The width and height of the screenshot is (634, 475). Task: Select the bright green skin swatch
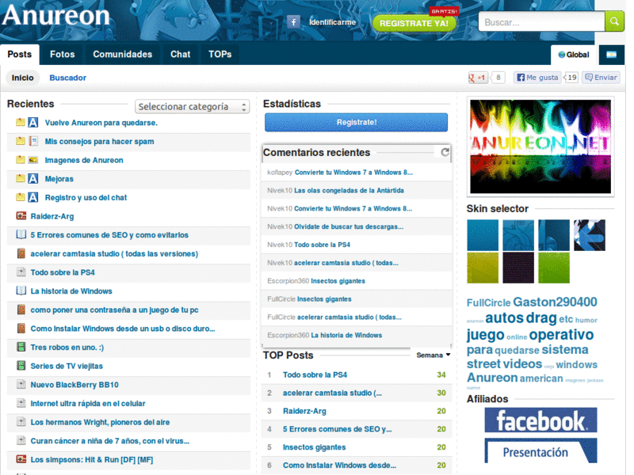[553, 268]
